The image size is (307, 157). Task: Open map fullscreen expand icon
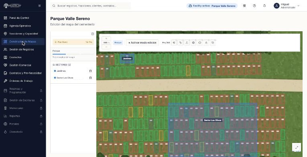[297, 147]
